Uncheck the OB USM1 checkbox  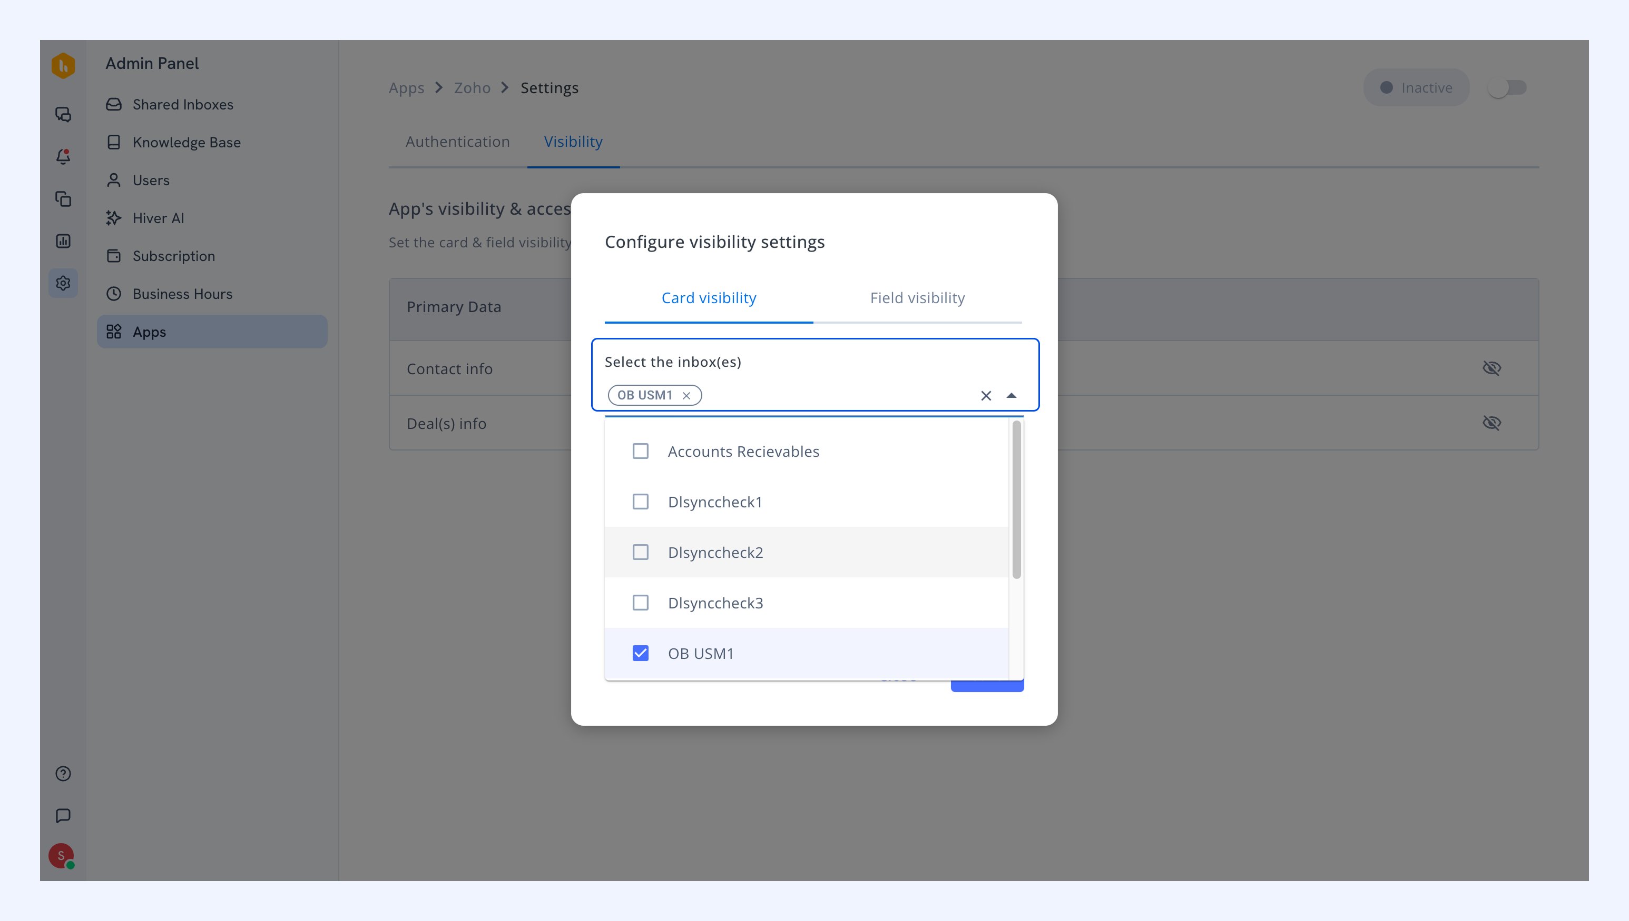tap(641, 654)
